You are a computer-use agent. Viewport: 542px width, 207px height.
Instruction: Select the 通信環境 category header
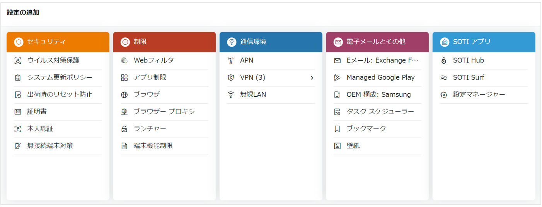(271, 42)
